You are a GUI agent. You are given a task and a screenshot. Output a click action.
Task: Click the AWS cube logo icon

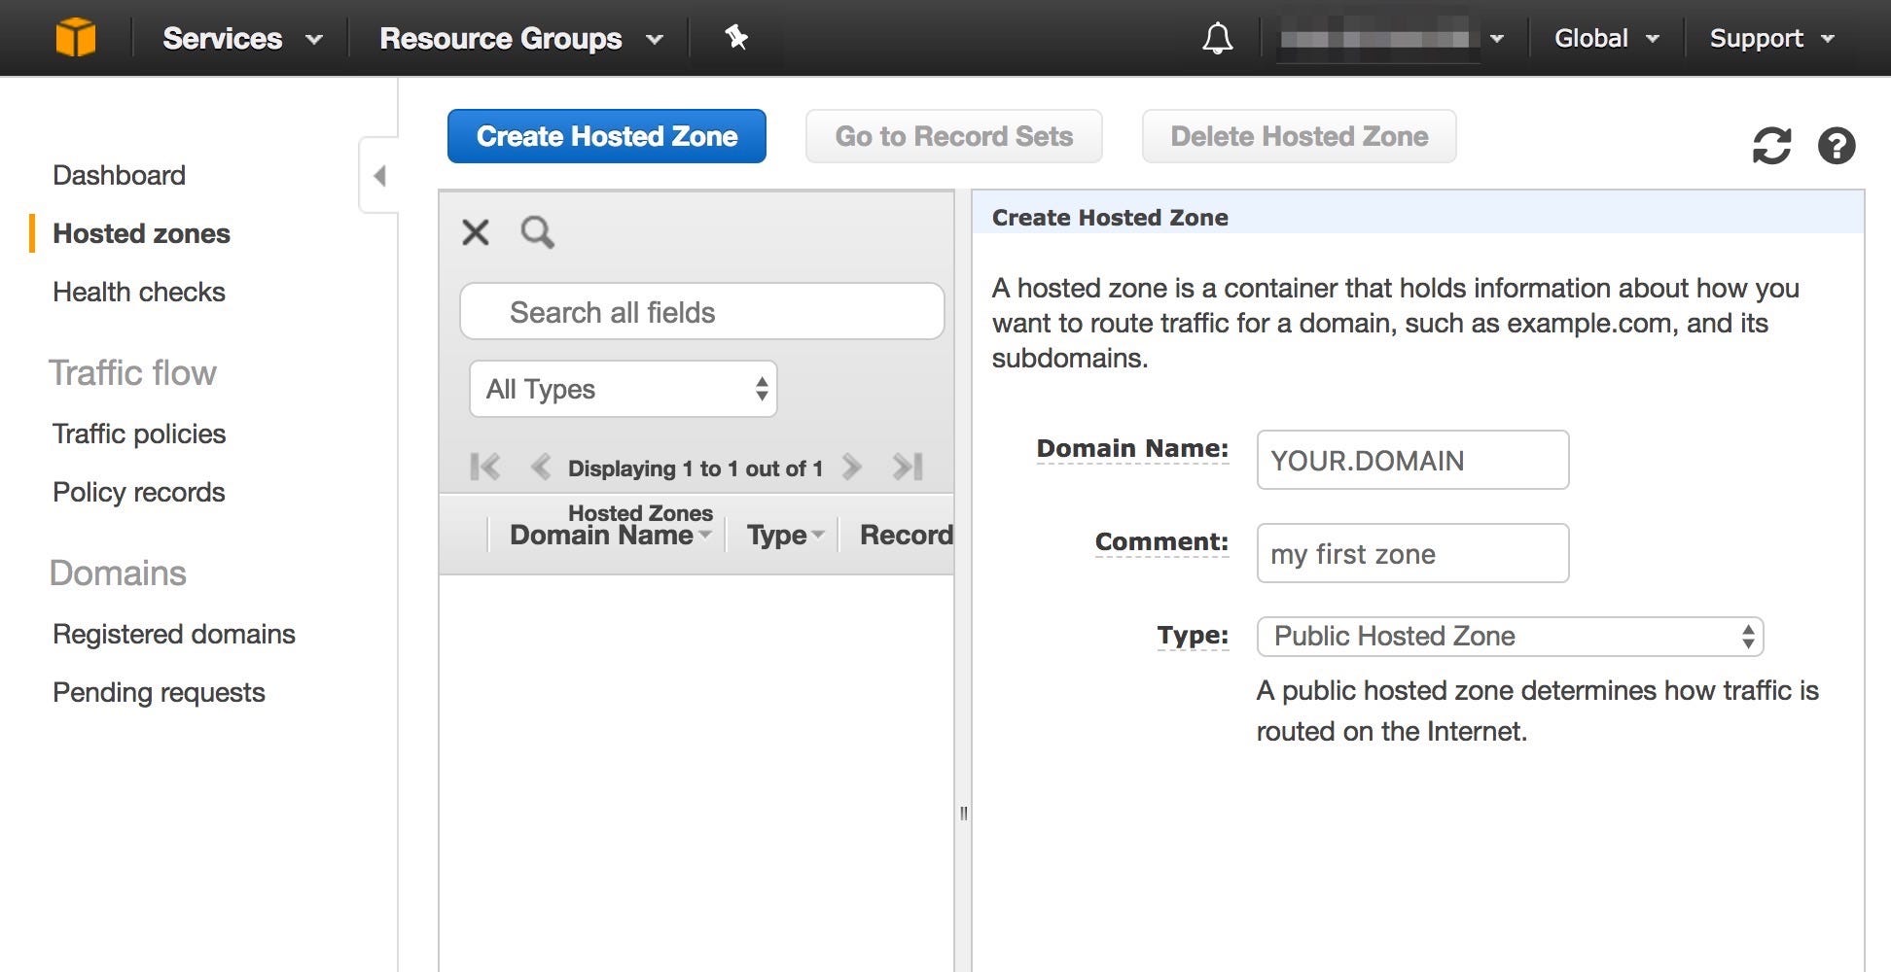pos(75,38)
